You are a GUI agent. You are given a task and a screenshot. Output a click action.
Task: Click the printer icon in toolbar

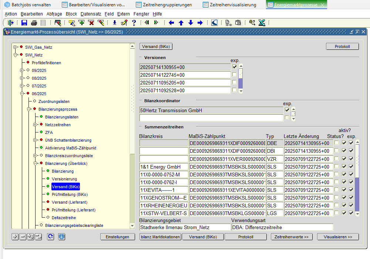34,23
